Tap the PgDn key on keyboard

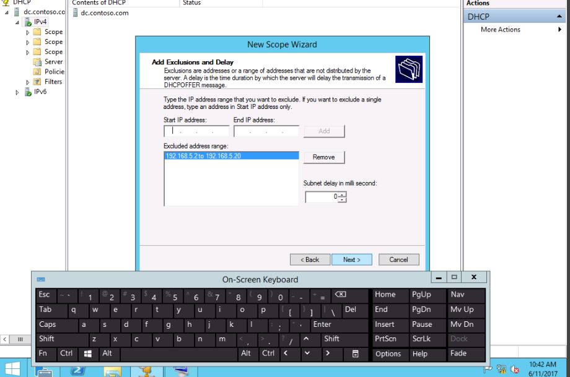(x=427, y=310)
